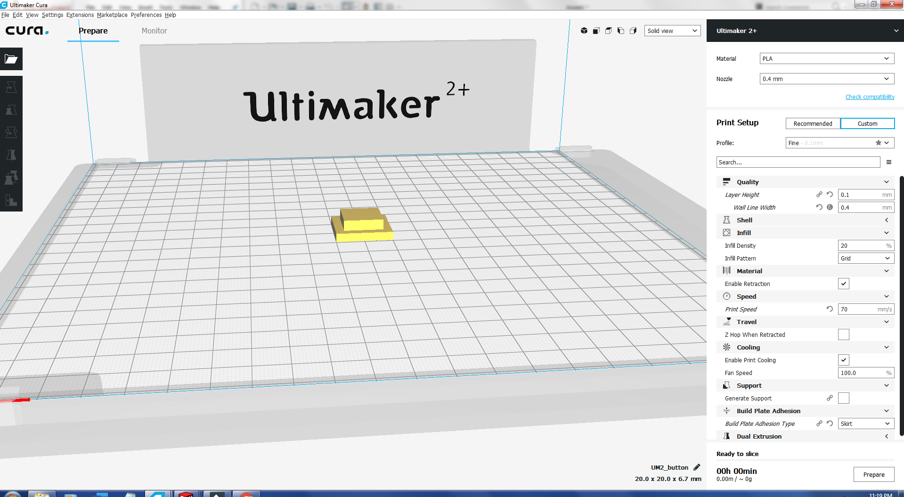The image size is (904, 497).
Task: Switch camera to 3D view cube icon
Action: (x=584, y=31)
